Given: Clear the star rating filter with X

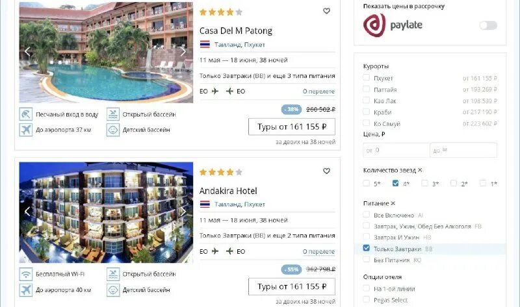Looking at the screenshot, I should (x=420, y=170).
